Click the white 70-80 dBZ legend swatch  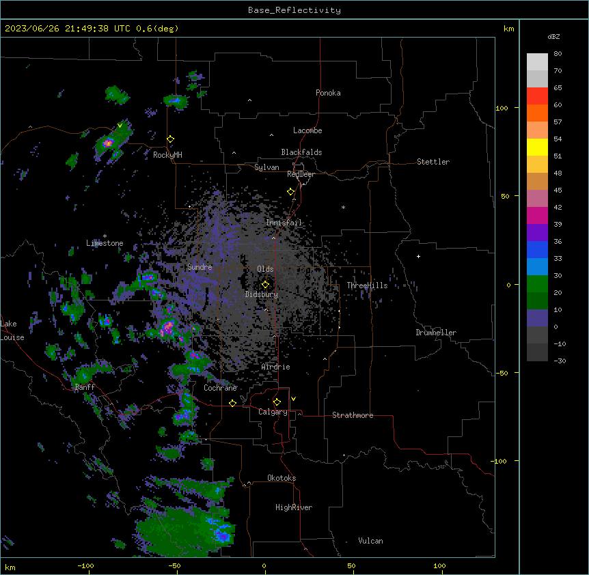(x=537, y=62)
